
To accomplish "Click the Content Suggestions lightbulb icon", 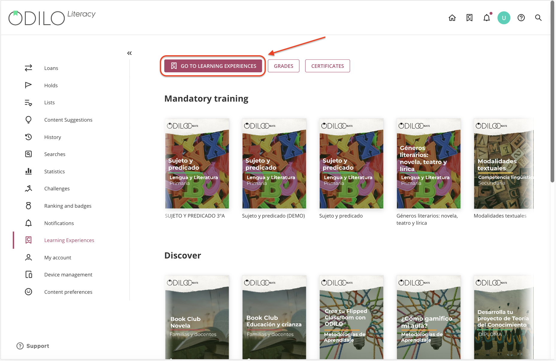I will click(x=28, y=120).
